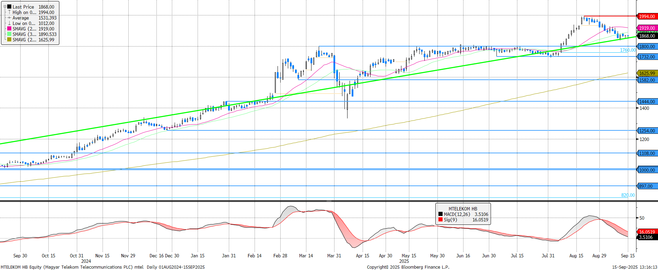
Task: Click the Jun 16 date label
Action: point(463,256)
